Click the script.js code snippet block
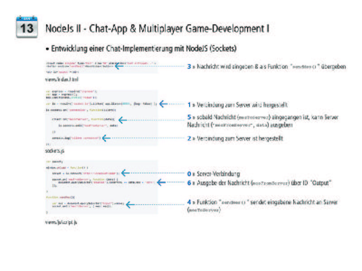Viewport: 362px width, 271px height. pyautogui.click(x=102, y=187)
